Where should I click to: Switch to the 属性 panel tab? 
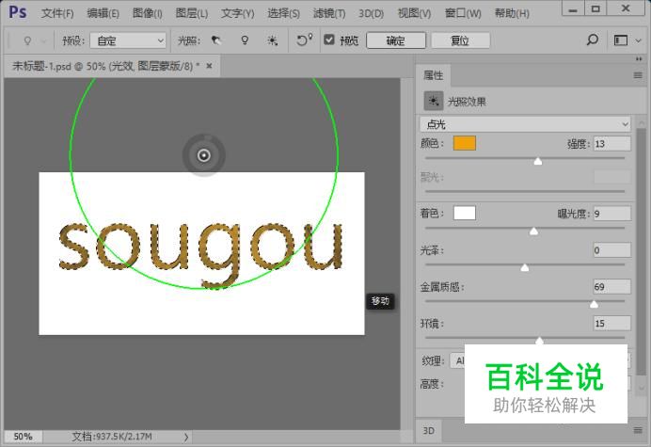433,75
